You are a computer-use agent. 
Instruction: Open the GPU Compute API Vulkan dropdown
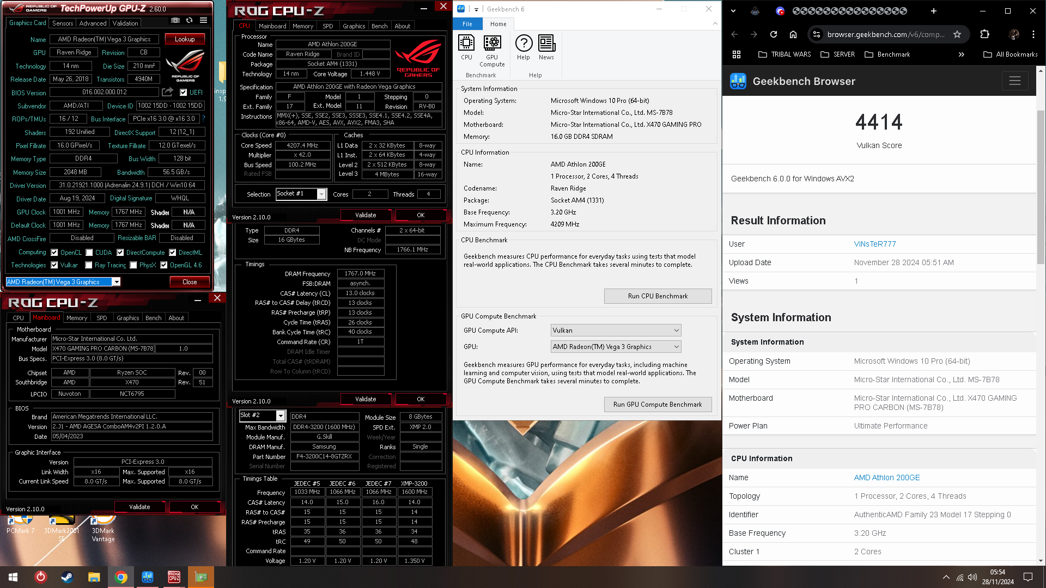(x=616, y=330)
